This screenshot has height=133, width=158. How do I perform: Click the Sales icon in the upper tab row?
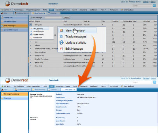tap(2, 13)
